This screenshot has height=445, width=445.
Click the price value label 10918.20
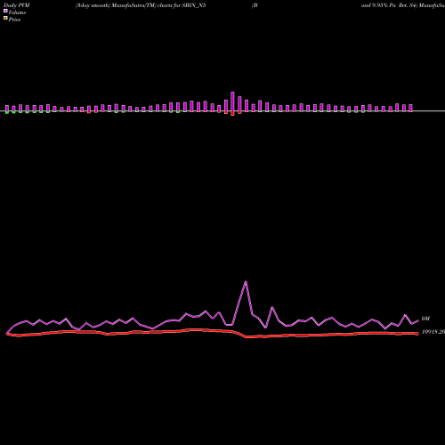[433, 332]
